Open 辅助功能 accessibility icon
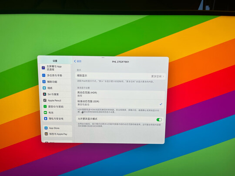This screenshot has height=176, width=235. pos(44,82)
